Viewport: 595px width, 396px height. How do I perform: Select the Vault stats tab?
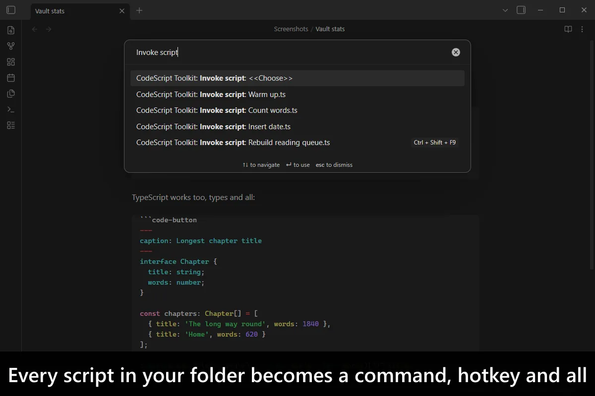pos(80,11)
